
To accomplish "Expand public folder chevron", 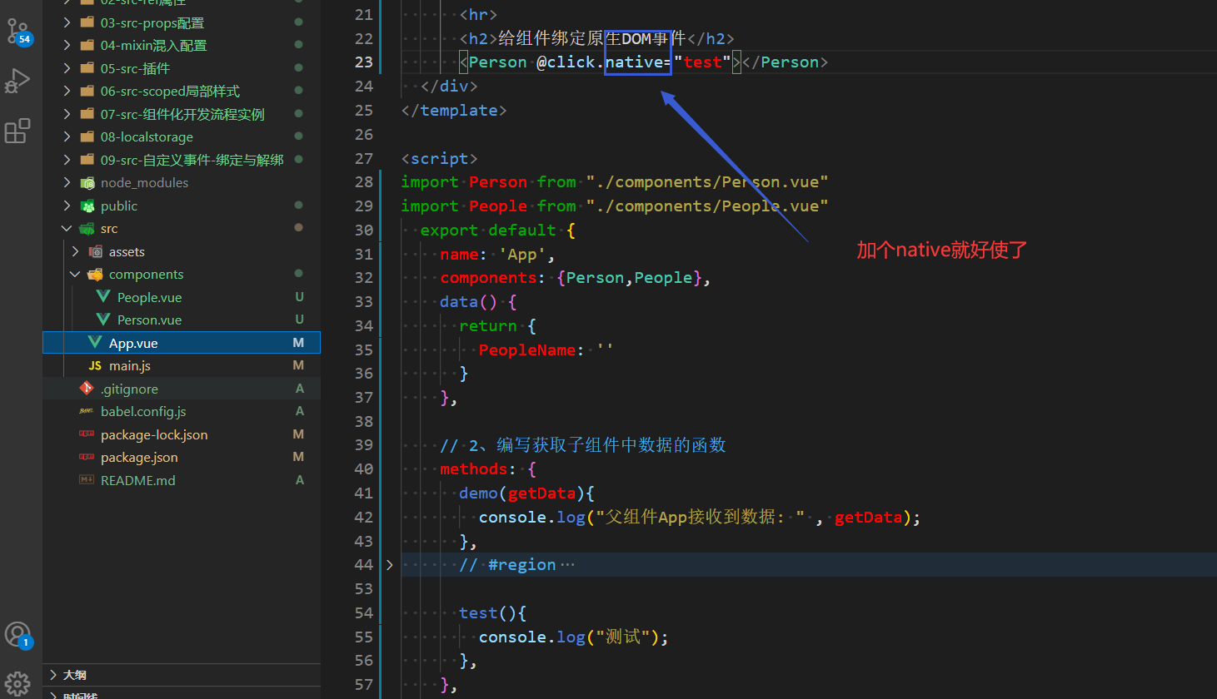I will (x=67, y=206).
